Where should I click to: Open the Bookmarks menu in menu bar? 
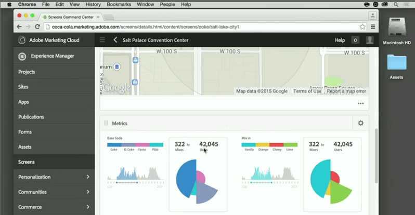119,4
